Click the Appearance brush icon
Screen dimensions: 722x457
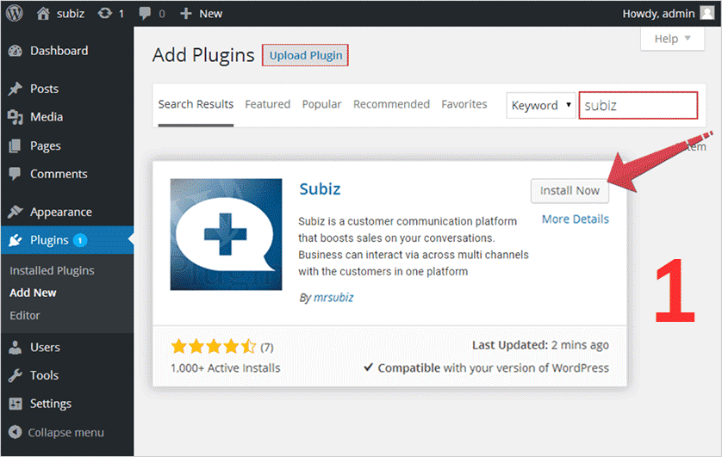[16, 212]
